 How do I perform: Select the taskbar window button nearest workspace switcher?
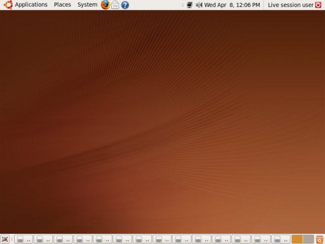tap(281, 239)
